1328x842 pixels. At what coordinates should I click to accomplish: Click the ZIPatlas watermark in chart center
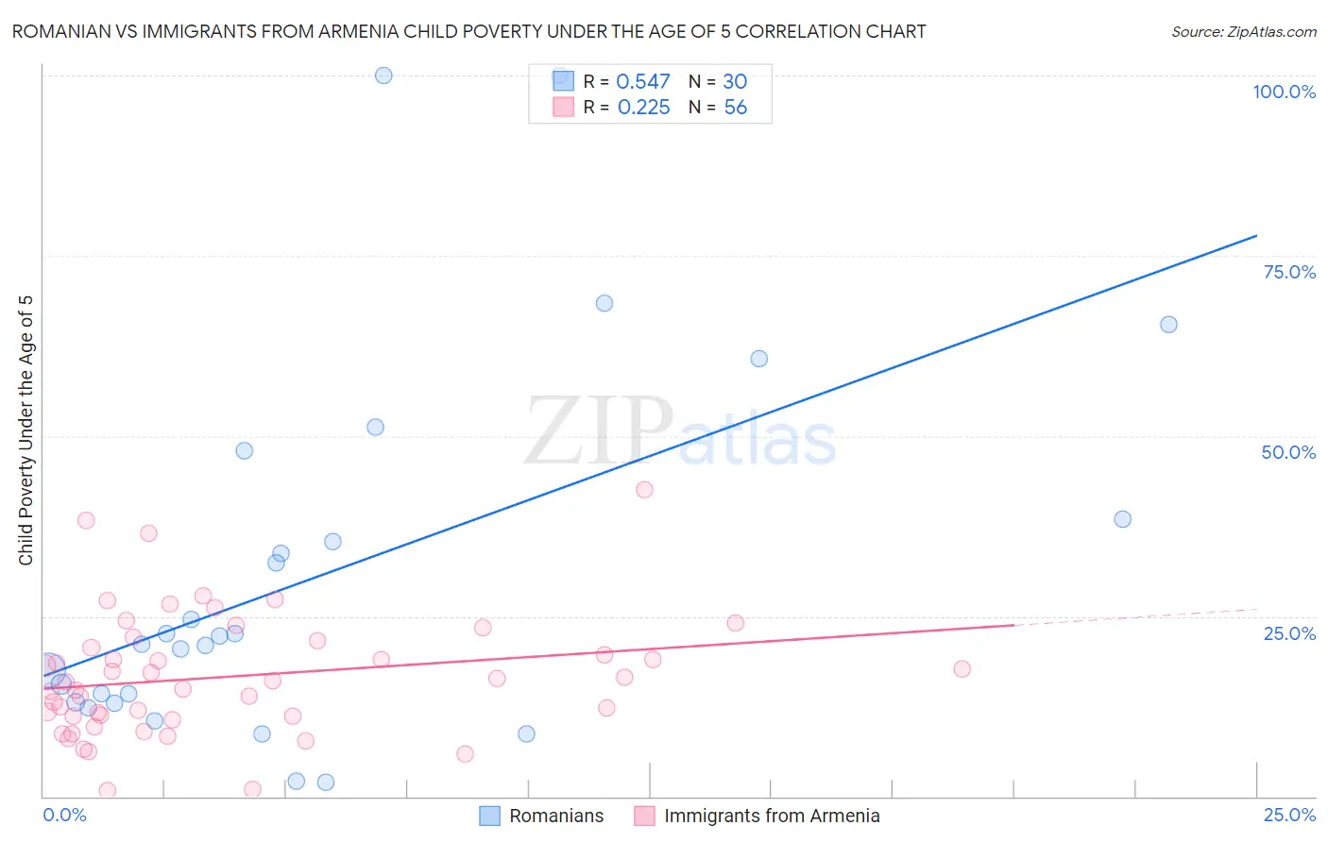680,432
